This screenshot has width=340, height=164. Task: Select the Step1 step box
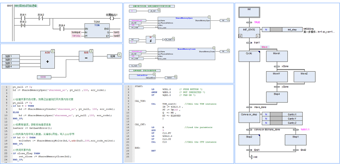click(x=296, y=140)
